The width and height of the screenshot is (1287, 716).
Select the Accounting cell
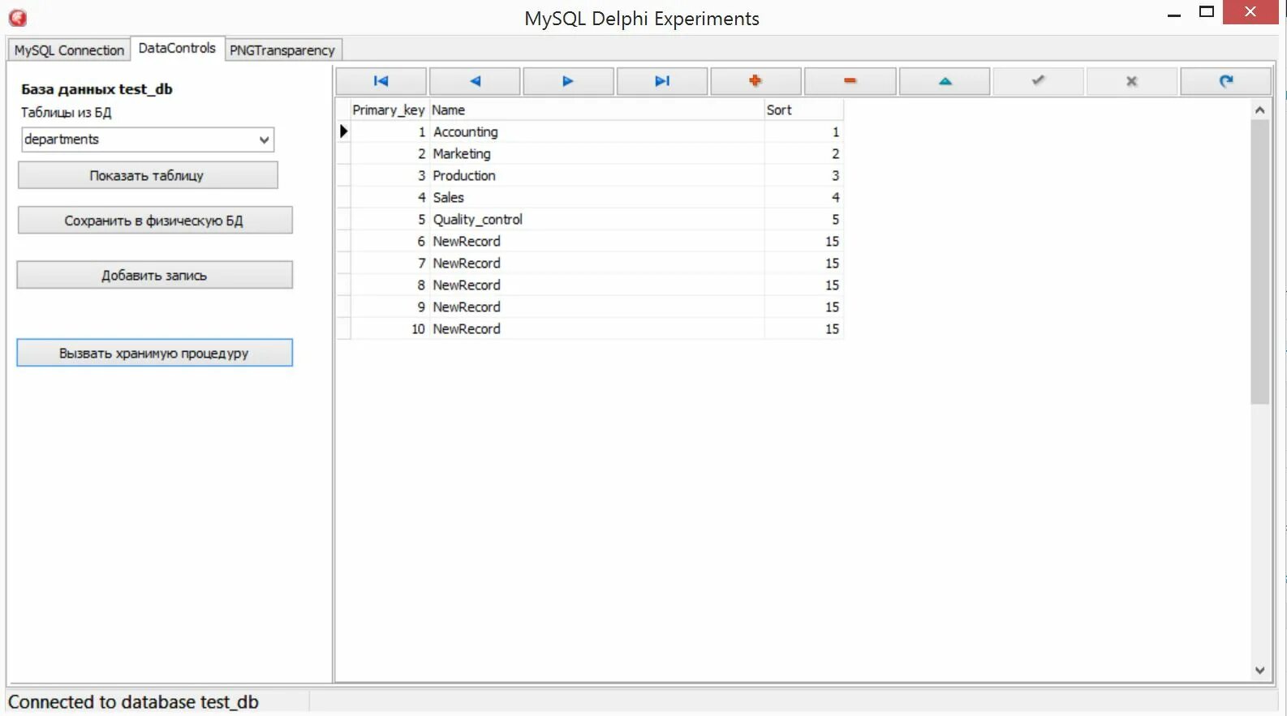[596, 131]
